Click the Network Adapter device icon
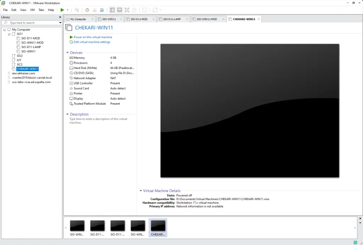Viewport: 363px width, 245px height. pyautogui.click(x=71, y=78)
